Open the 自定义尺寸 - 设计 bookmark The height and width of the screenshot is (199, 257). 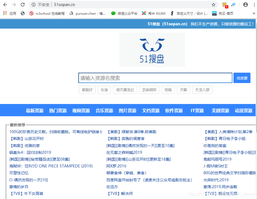coord(189,13)
